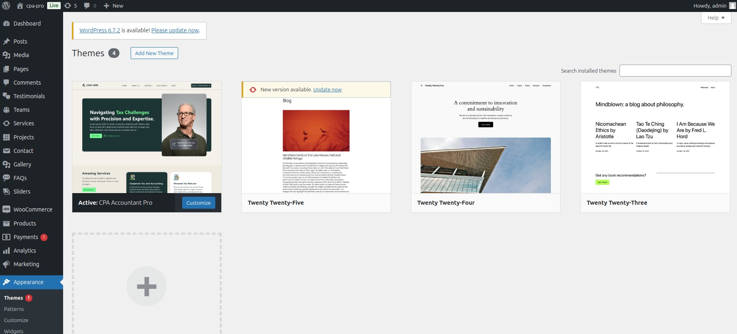Screen dimensions: 737x334
Task: Click the Comments icon in sidebar
Action: tap(6, 83)
